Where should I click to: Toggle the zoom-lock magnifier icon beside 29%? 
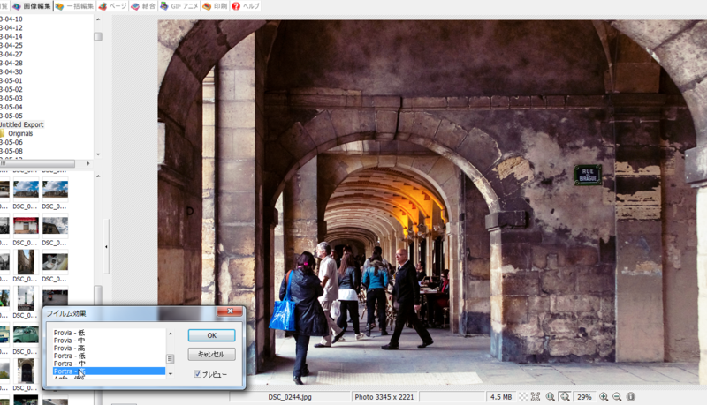[565, 397]
